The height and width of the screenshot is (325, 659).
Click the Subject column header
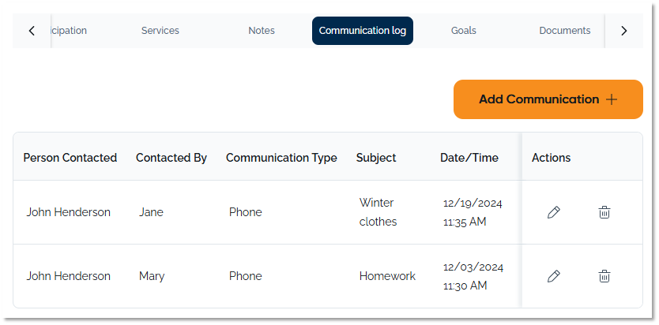[x=376, y=158]
